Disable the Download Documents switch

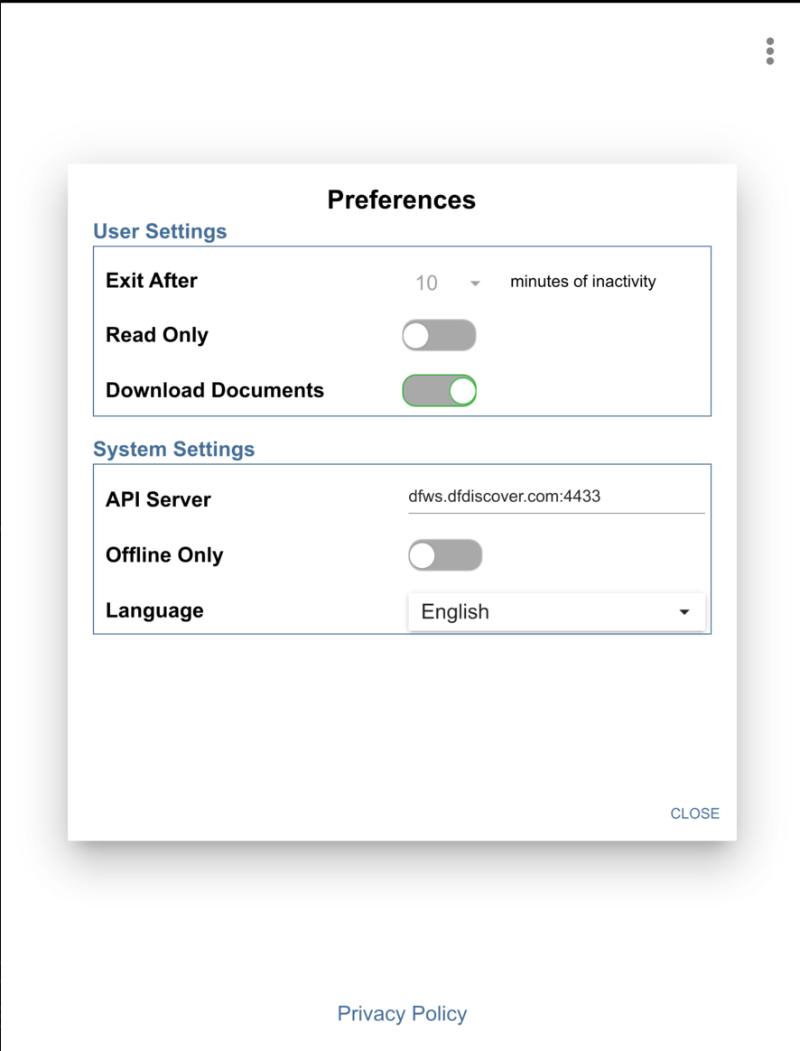pyautogui.click(x=439, y=391)
